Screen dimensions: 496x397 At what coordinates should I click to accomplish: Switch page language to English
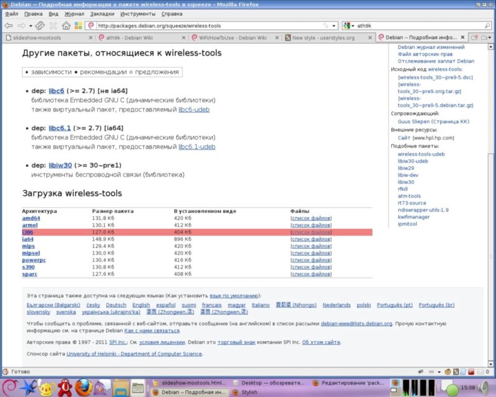[x=141, y=305]
